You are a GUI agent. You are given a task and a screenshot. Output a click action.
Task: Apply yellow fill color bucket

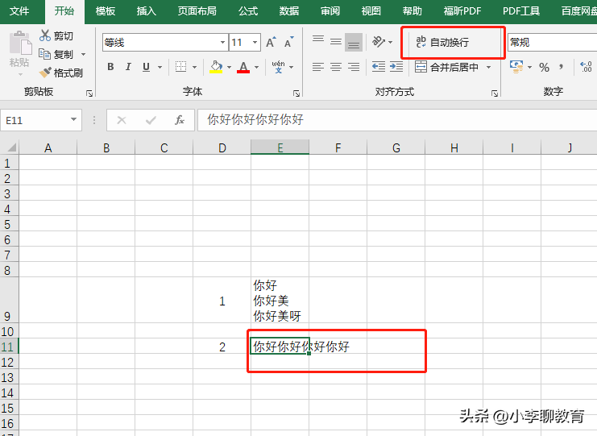pyautogui.click(x=216, y=67)
